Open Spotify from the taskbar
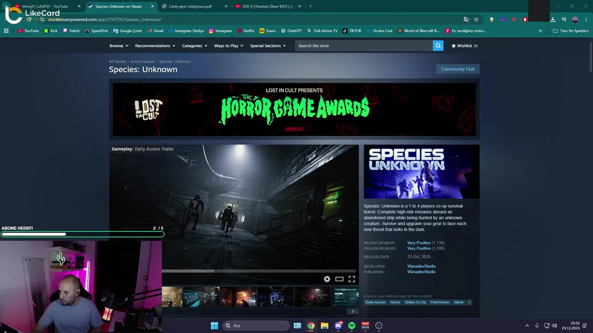The height and width of the screenshot is (333, 593). pyautogui.click(x=352, y=326)
